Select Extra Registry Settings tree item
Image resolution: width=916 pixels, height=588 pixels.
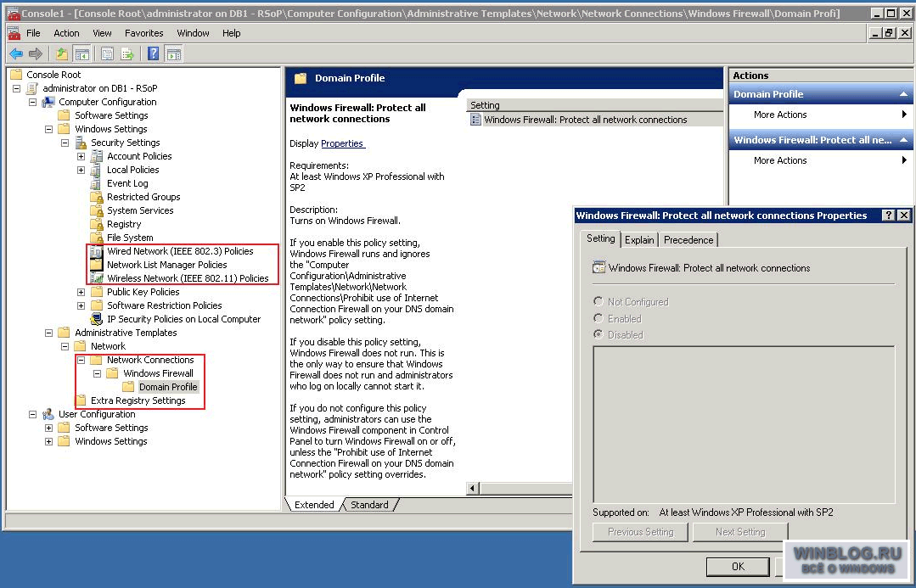pyautogui.click(x=138, y=400)
